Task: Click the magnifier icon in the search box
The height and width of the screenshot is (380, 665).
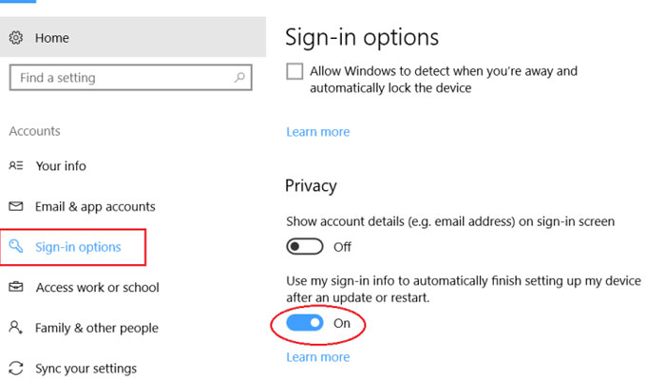Action: click(x=237, y=78)
